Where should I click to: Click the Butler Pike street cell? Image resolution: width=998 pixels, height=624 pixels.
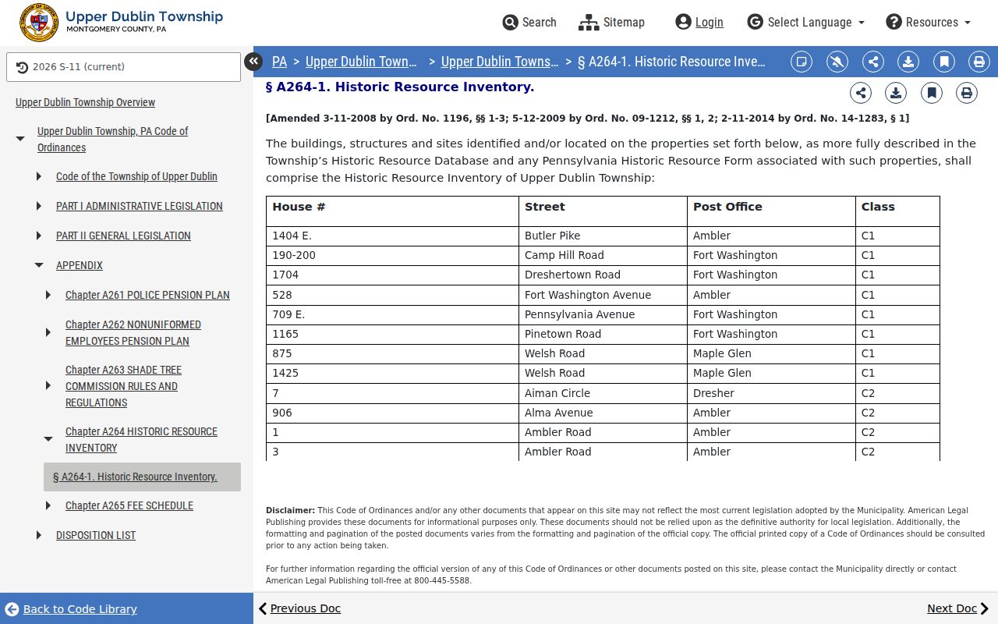[603, 236]
